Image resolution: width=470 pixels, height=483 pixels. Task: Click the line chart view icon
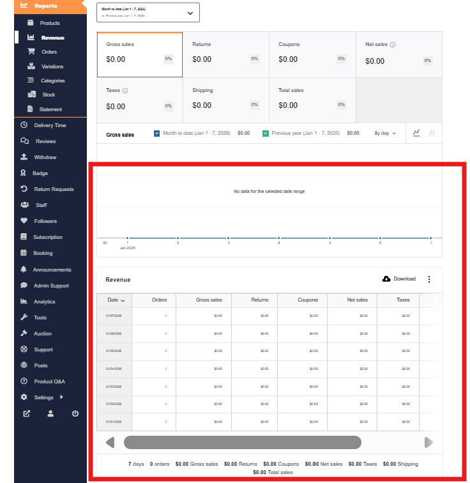[416, 133]
